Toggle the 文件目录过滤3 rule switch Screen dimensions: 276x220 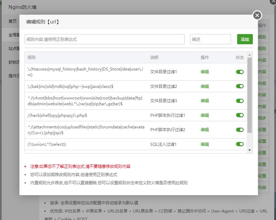(x=240, y=101)
